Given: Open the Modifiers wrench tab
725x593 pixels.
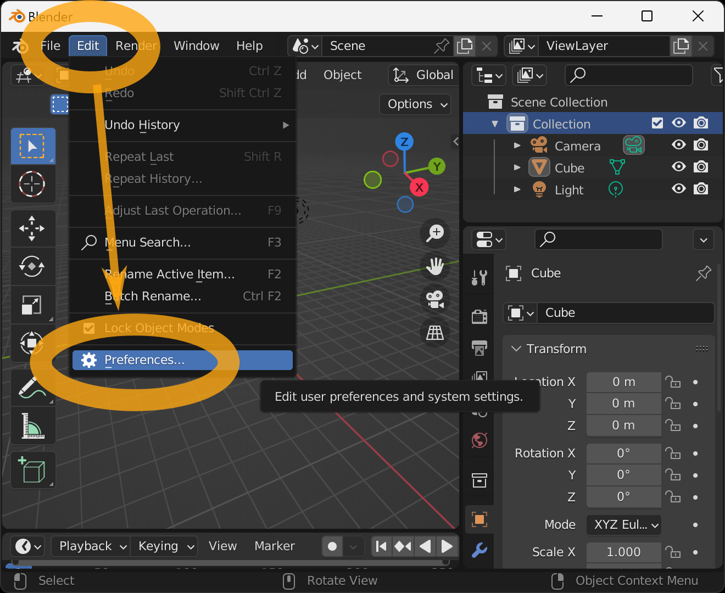Looking at the screenshot, I should point(479,550).
